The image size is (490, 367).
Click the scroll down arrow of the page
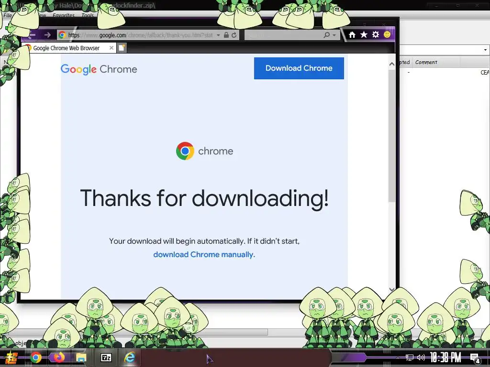point(391,289)
